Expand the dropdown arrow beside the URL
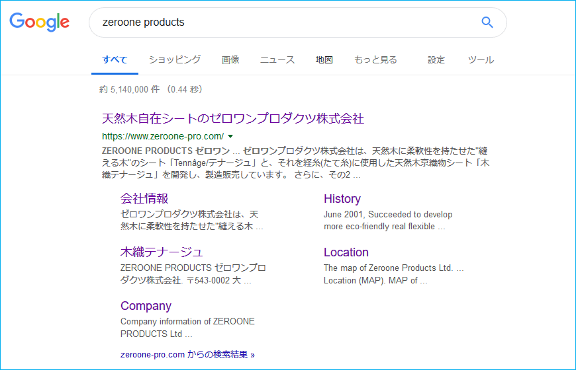This screenshot has width=576, height=370. coord(230,136)
